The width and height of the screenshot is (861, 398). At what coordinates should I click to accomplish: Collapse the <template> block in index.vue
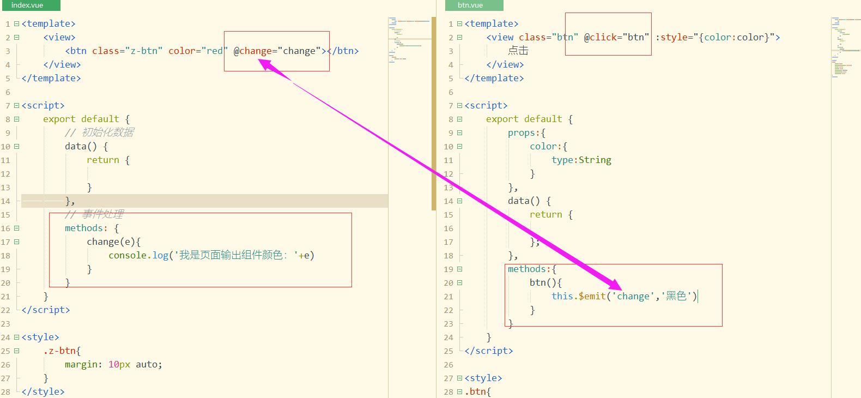pyautogui.click(x=16, y=24)
